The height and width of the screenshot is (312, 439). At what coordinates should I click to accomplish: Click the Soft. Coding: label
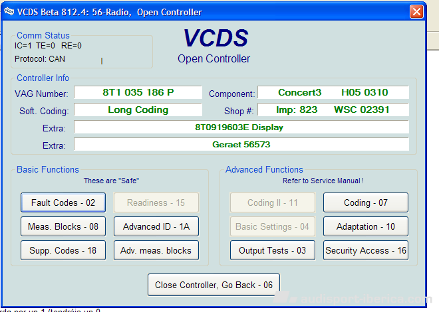(x=44, y=111)
